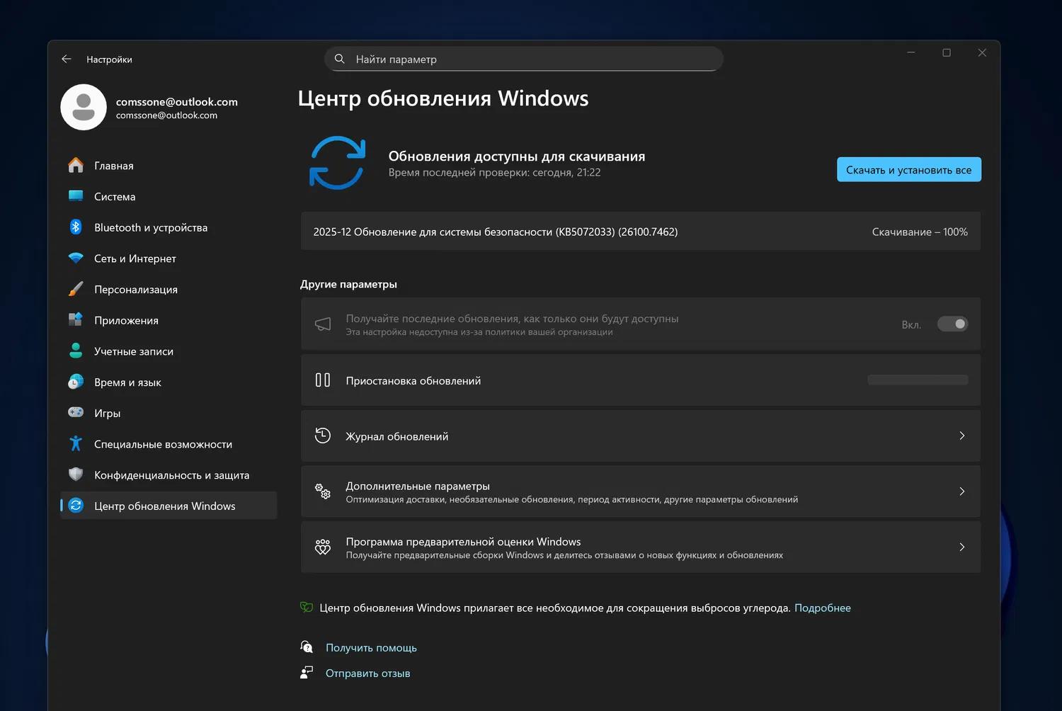Click the back arrow in title bar

click(67, 59)
